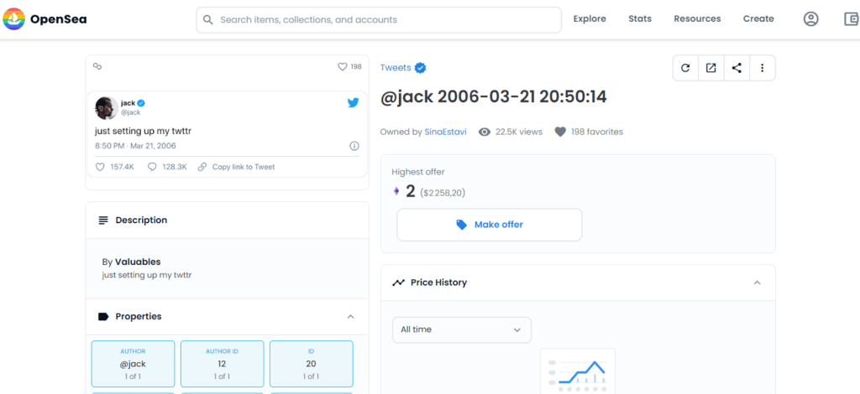Image resolution: width=860 pixels, height=394 pixels.
Task: Open the more options kebab menu
Action: click(x=763, y=68)
